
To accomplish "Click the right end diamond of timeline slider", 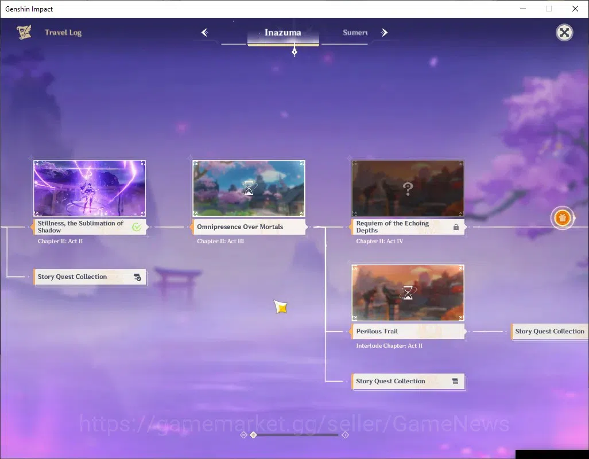I will (x=345, y=435).
